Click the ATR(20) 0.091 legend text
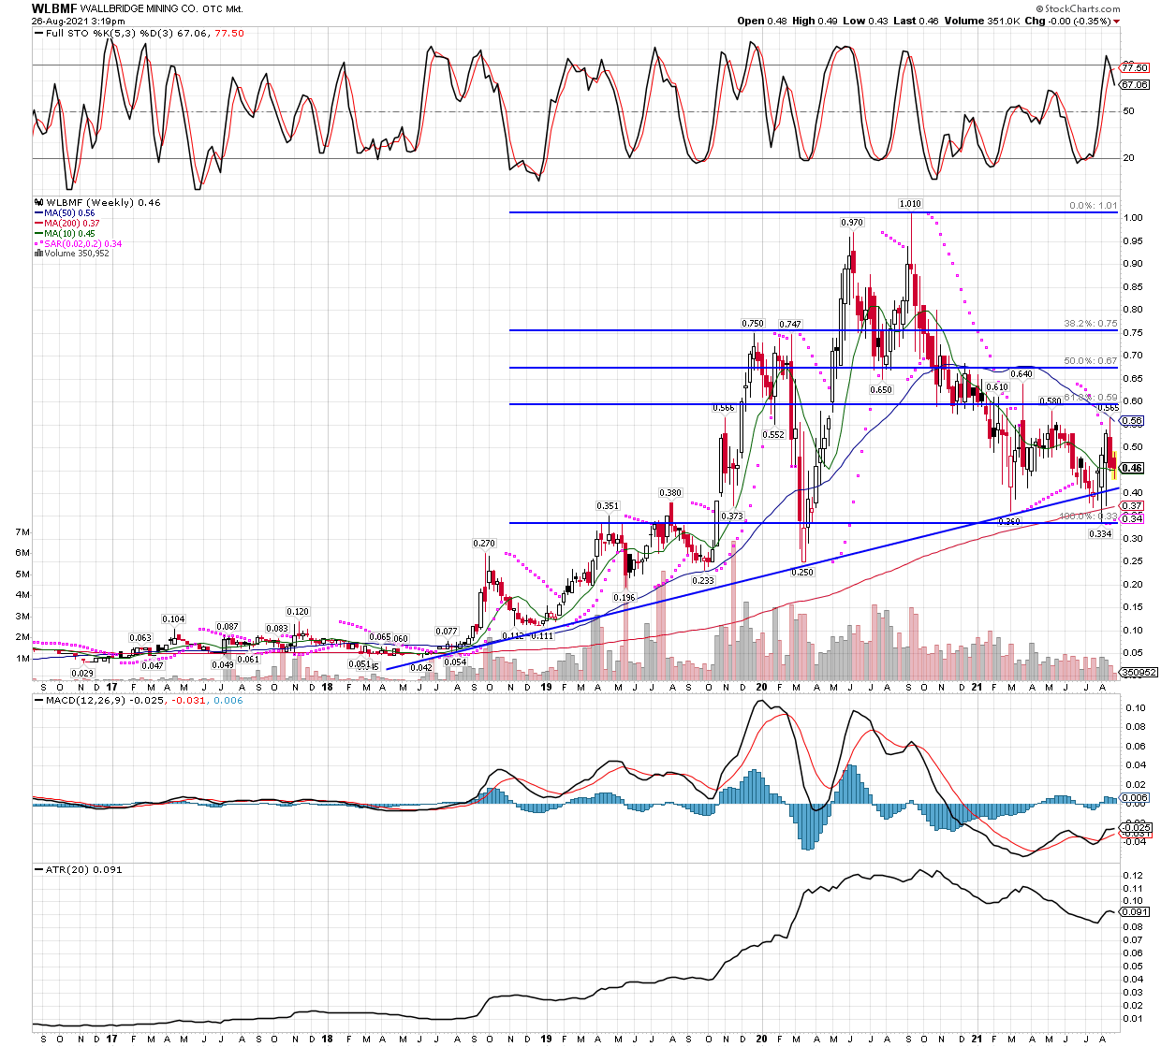Viewport: 1161px width, 1047px height. click(x=84, y=869)
